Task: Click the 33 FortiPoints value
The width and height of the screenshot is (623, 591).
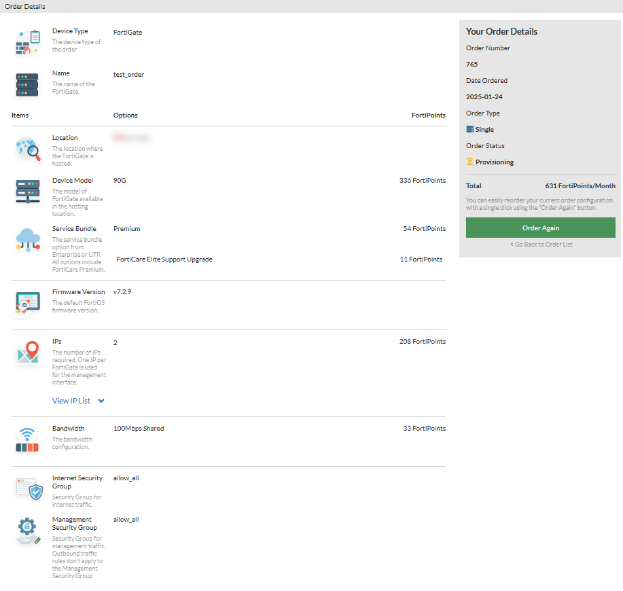Action: (425, 429)
